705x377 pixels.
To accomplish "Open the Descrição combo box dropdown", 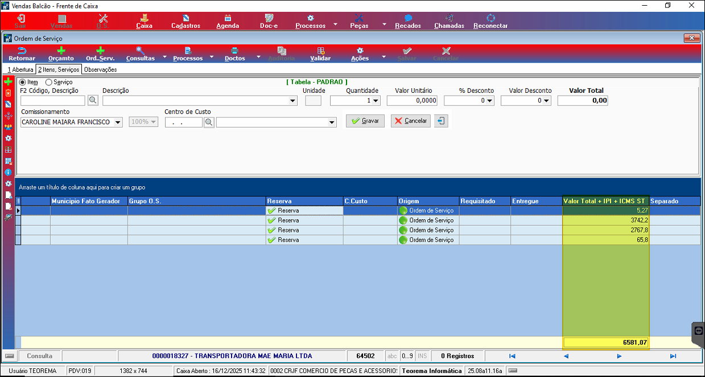I will coord(293,101).
